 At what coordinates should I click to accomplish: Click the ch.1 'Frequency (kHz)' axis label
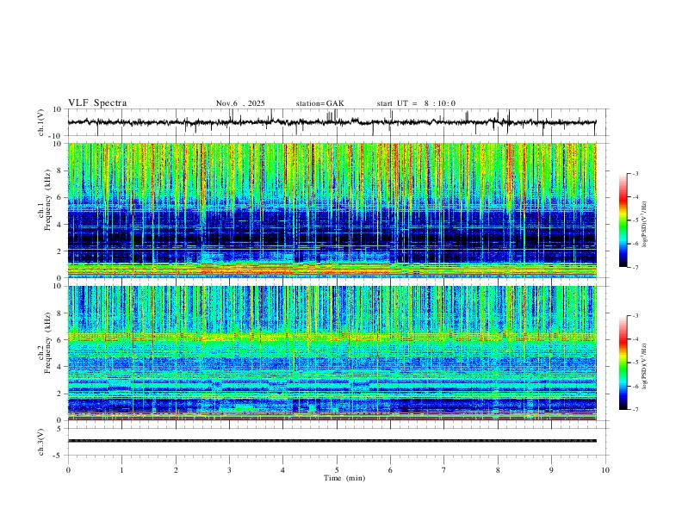point(47,201)
